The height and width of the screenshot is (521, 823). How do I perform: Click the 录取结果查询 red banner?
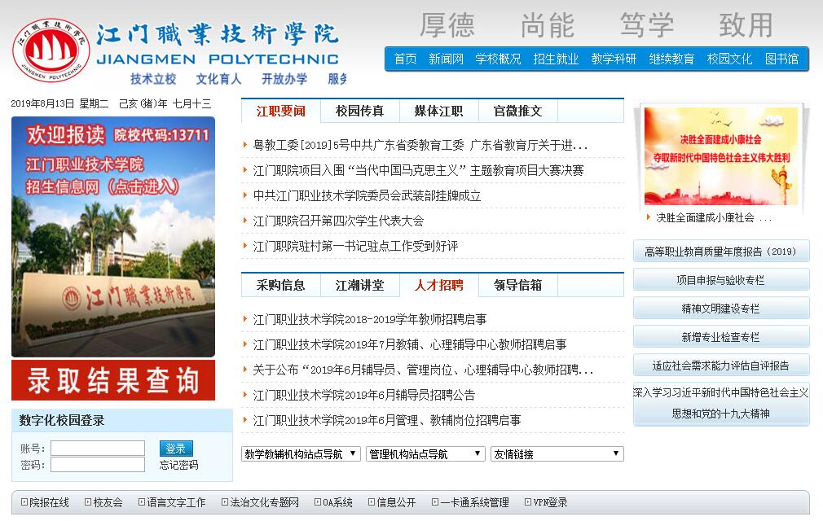(113, 380)
